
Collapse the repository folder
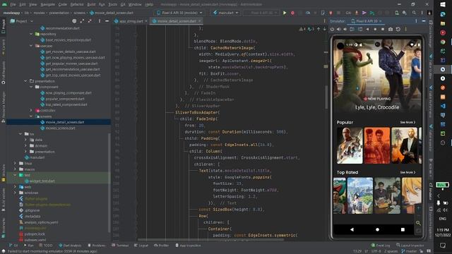[x=31, y=34]
